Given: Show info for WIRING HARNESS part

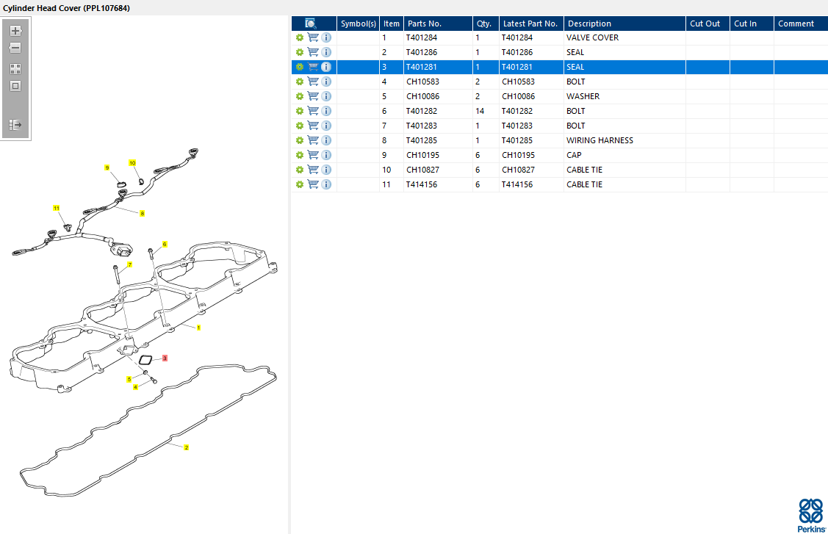Looking at the screenshot, I should coord(326,140).
